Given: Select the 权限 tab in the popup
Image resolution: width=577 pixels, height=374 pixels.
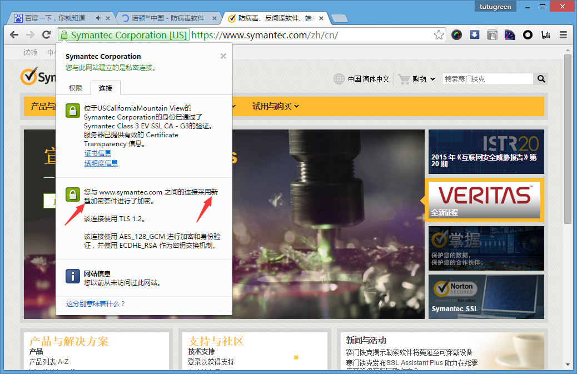Looking at the screenshot, I should coord(76,88).
